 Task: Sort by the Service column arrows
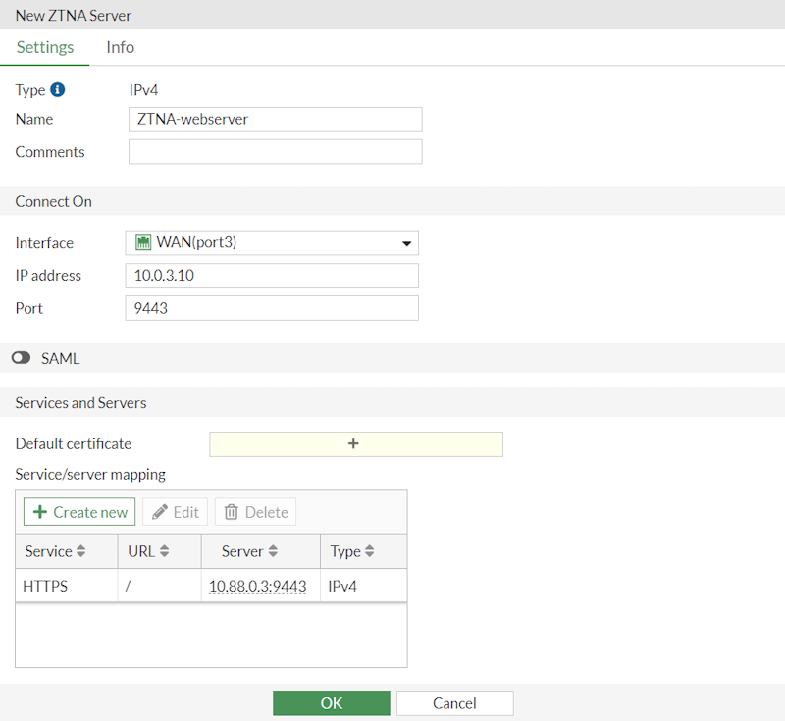point(81,552)
